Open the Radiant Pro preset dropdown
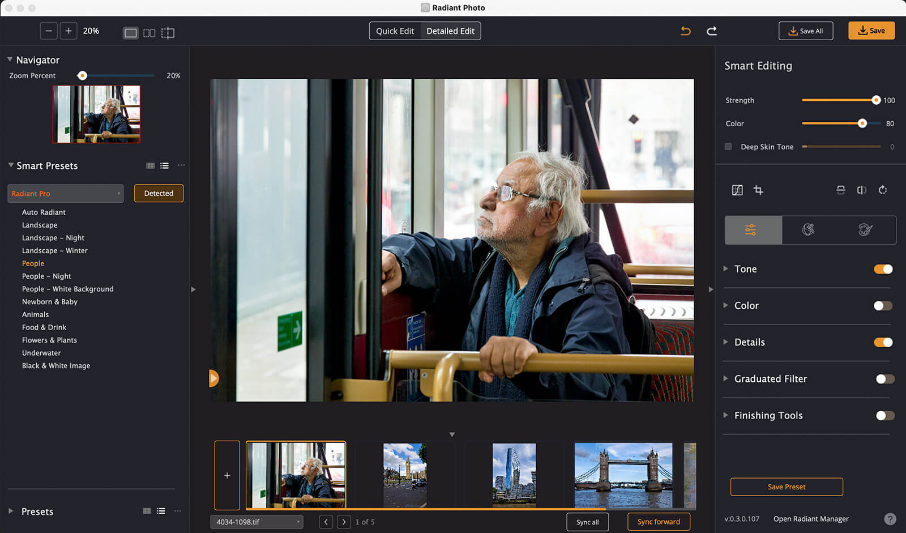The width and height of the screenshot is (906, 533). [65, 194]
